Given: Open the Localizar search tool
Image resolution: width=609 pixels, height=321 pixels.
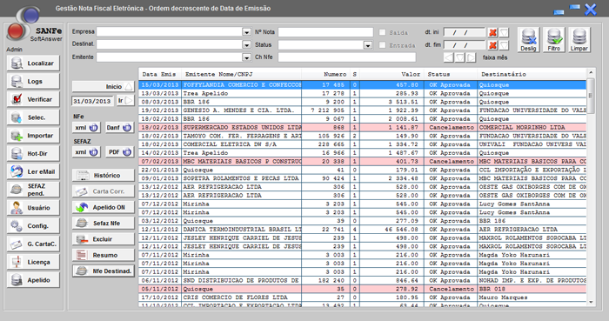Looking at the screenshot, I should pyautogui.click(x=33, y=64).
